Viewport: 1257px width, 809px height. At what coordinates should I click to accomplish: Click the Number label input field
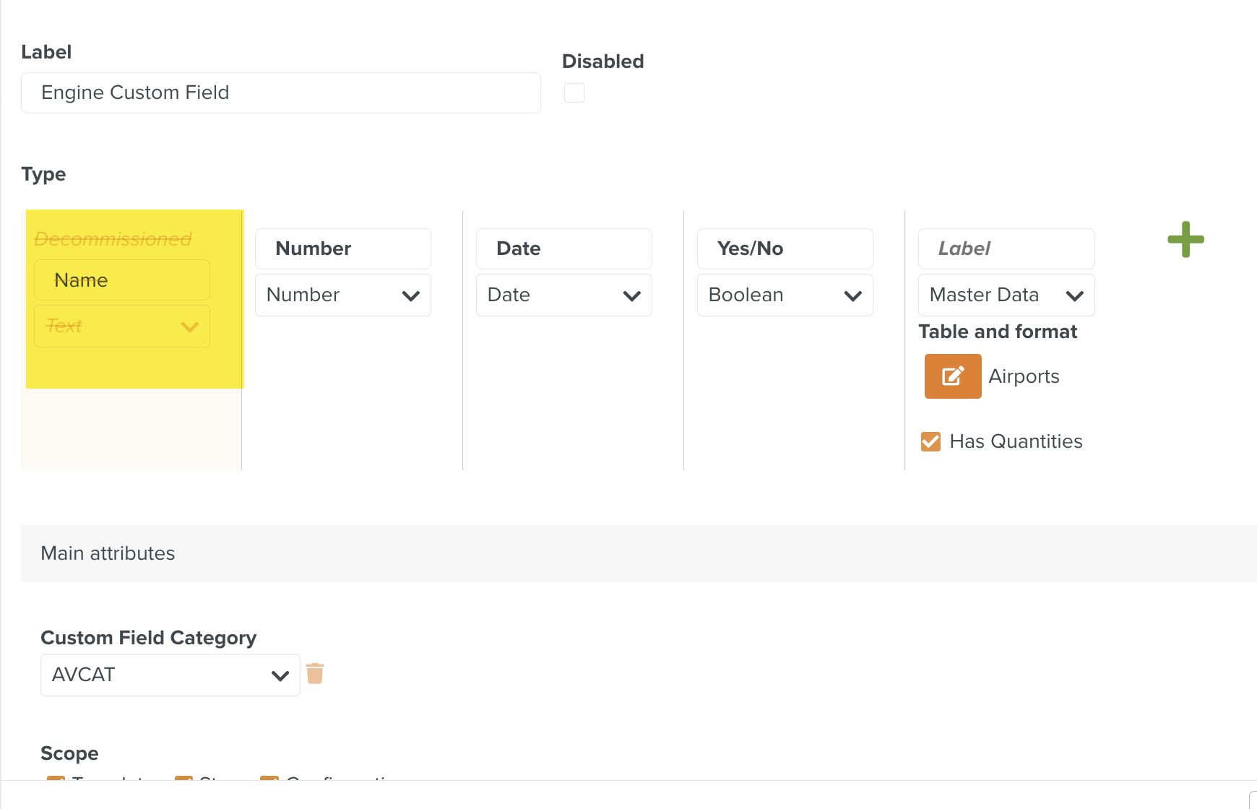click(x=342, y=249)
